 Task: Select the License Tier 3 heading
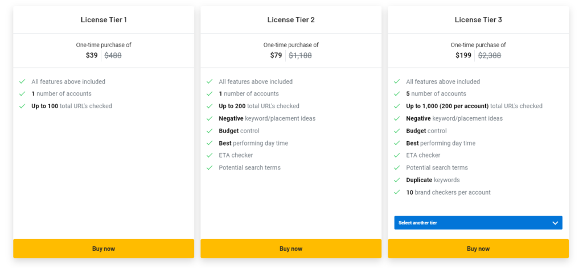point(478,20)
